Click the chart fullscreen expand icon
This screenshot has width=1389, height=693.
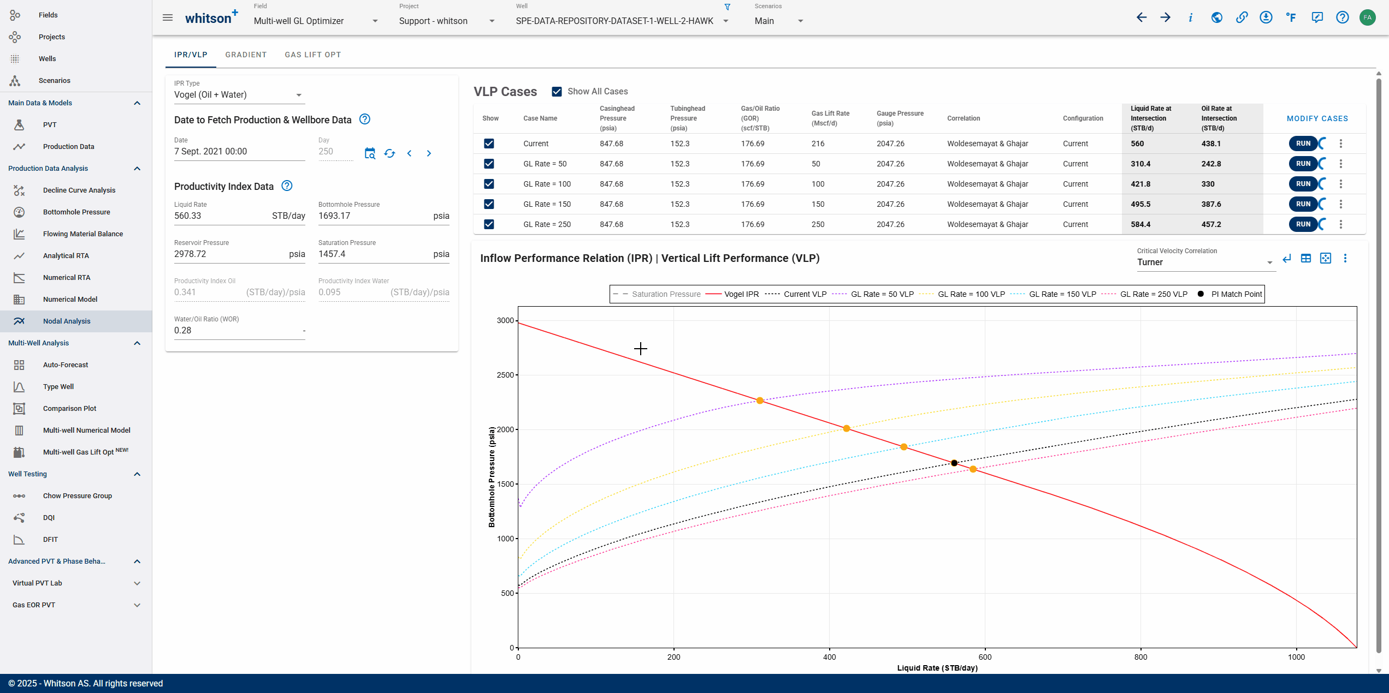(1326, 259)
